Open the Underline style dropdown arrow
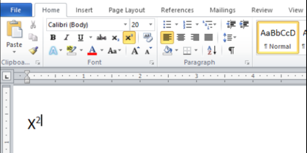The width and height of the screenshot is (307, 153). click(91, 37)
